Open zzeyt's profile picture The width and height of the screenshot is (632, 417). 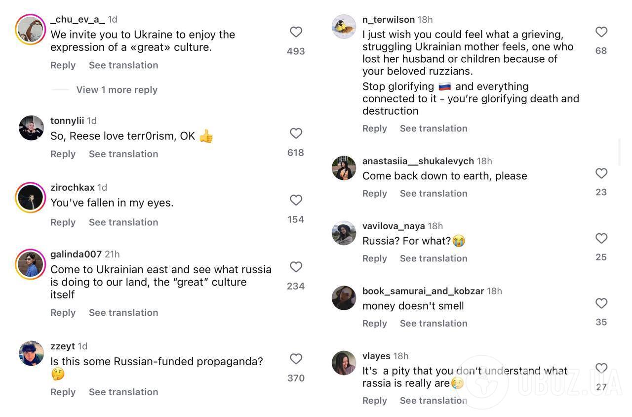[x=32, y=353]
